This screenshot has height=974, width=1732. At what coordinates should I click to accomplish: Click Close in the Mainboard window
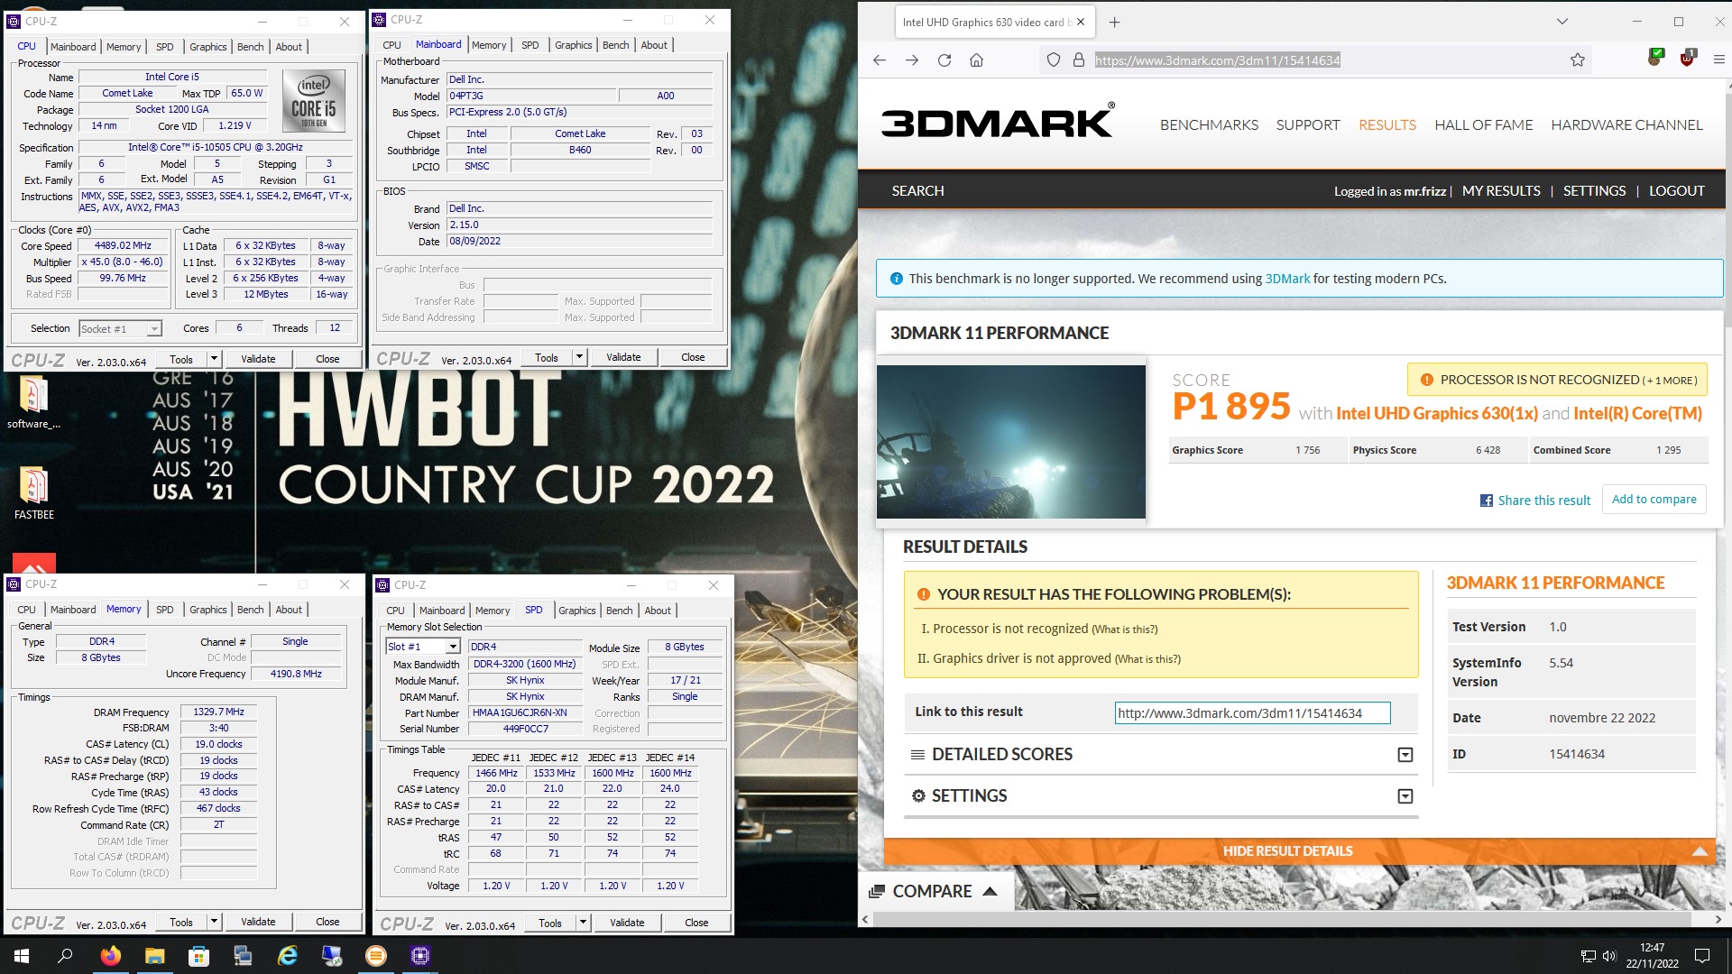[x=693, y=358]
